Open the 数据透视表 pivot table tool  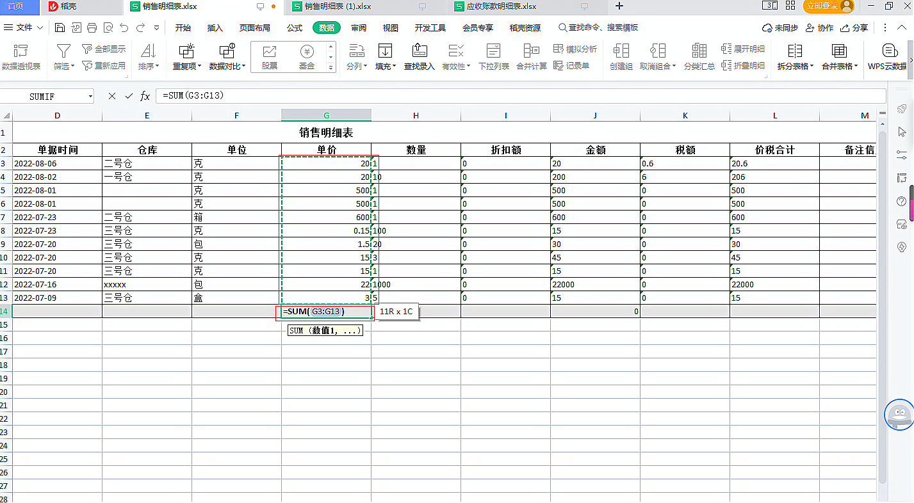point(21,57)
